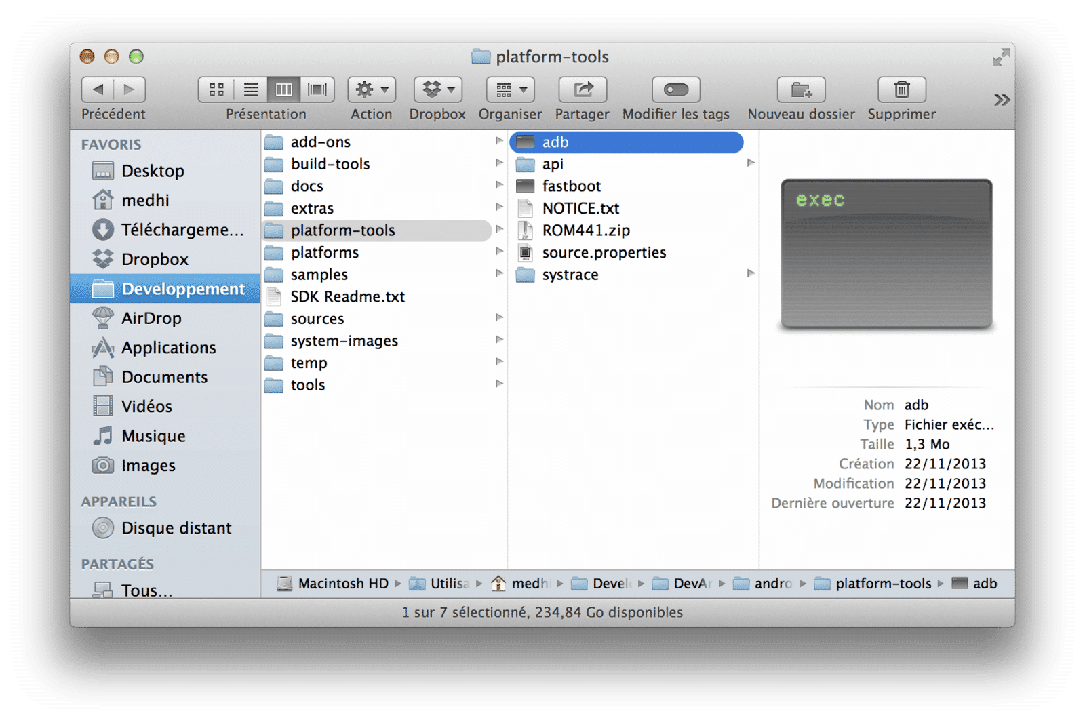
Task: Click the Partager share icon
Action: (x=583, y=89)
